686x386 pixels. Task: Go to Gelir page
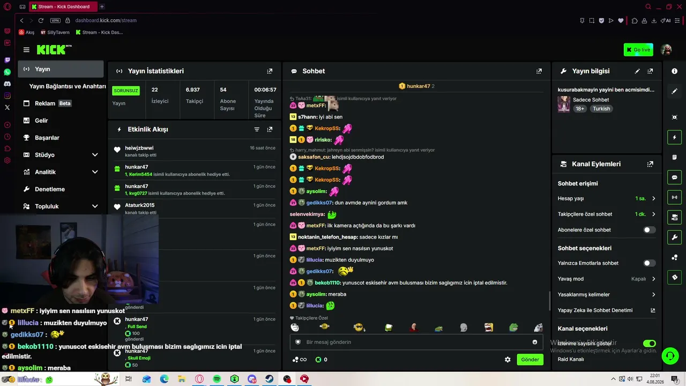pos(61,121)
